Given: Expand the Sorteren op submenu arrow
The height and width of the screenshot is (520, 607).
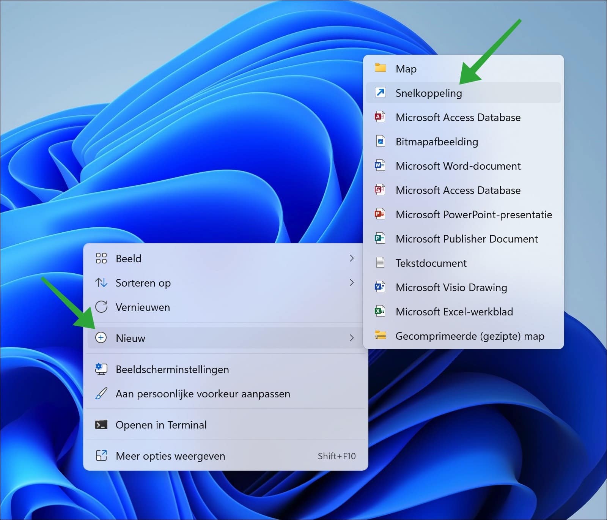Looking at the screenshot, I should pos(351,283).
